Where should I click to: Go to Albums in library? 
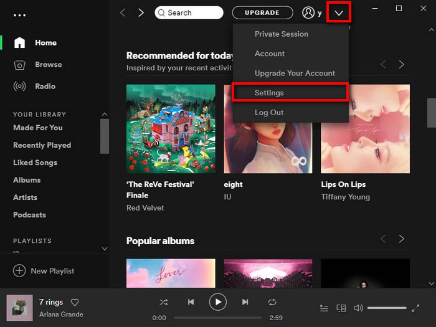pos(27,180)
